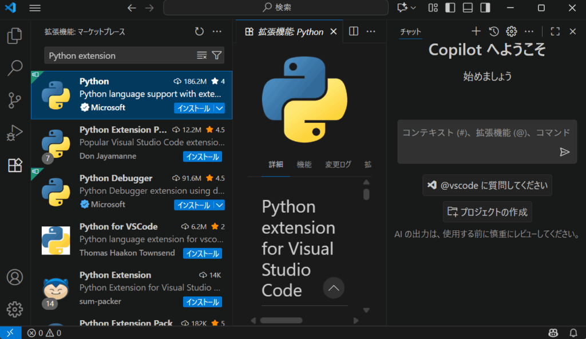Click the filter extensions funnel icon
586x339 pixels.
217,55
